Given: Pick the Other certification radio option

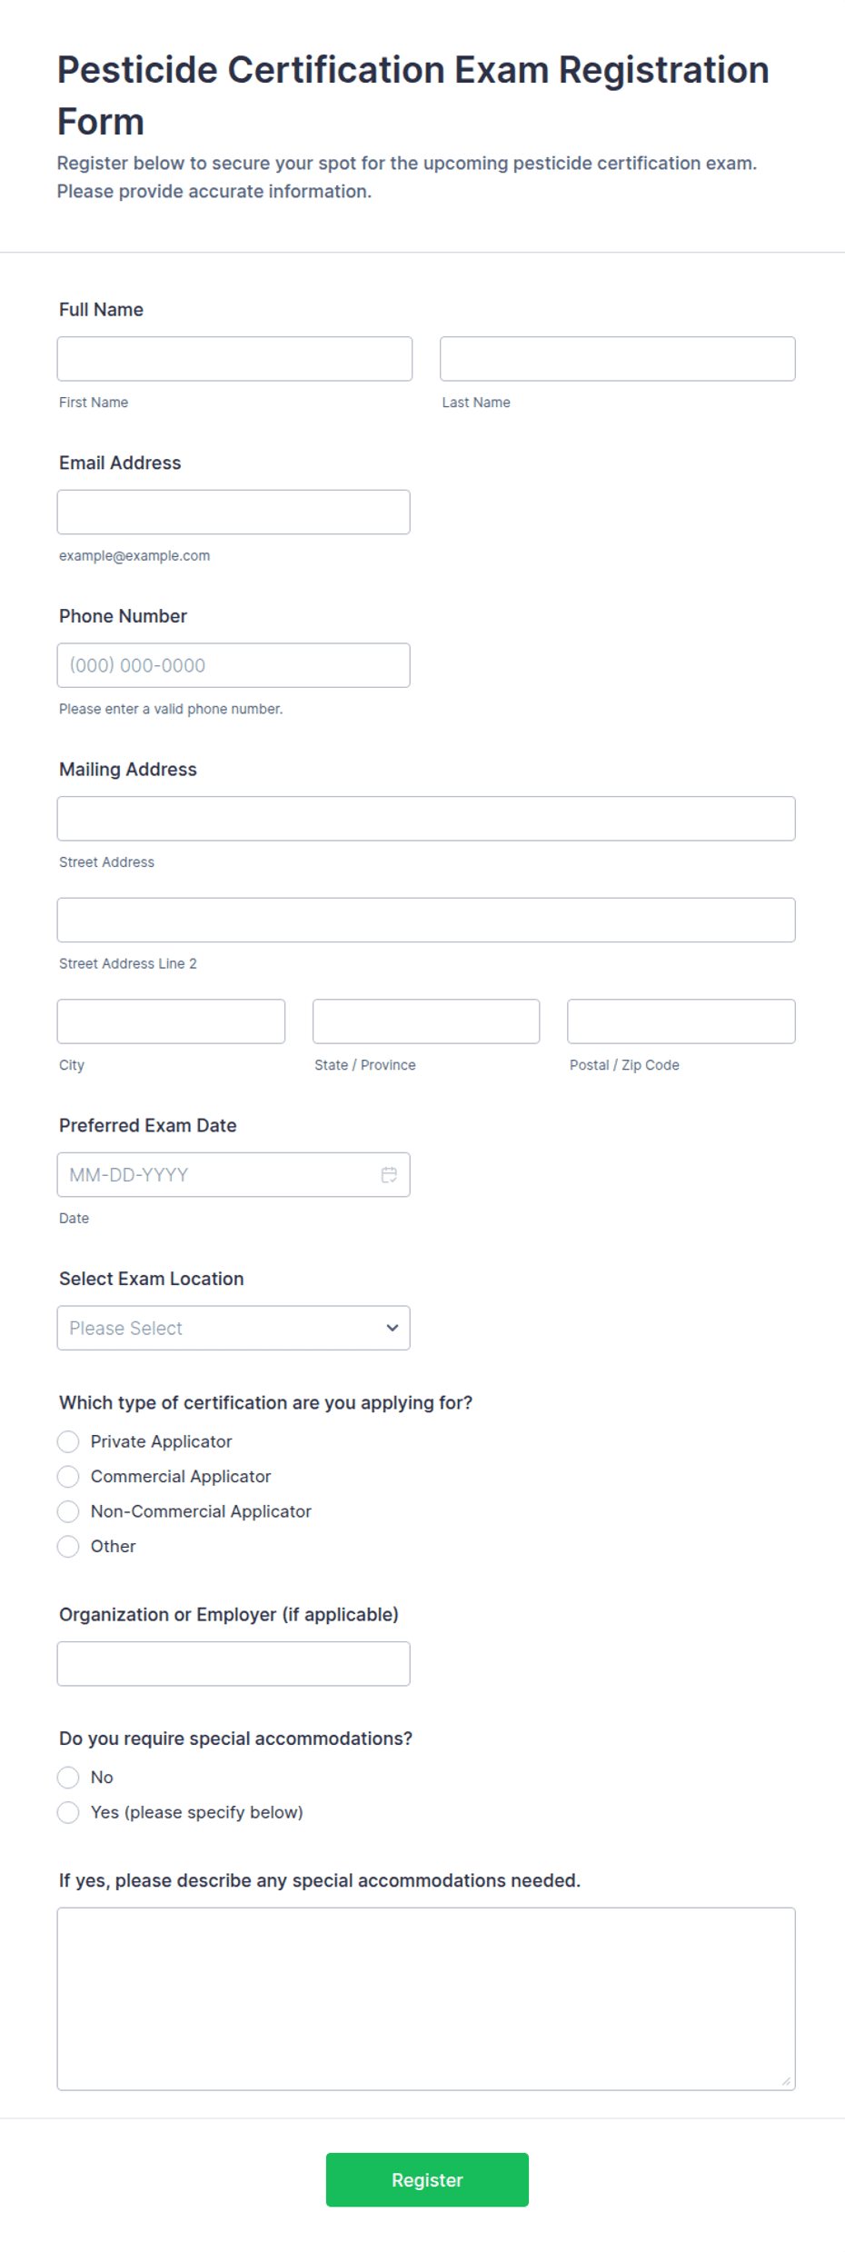Looking at the screenshot, I should pos(68,1546).
